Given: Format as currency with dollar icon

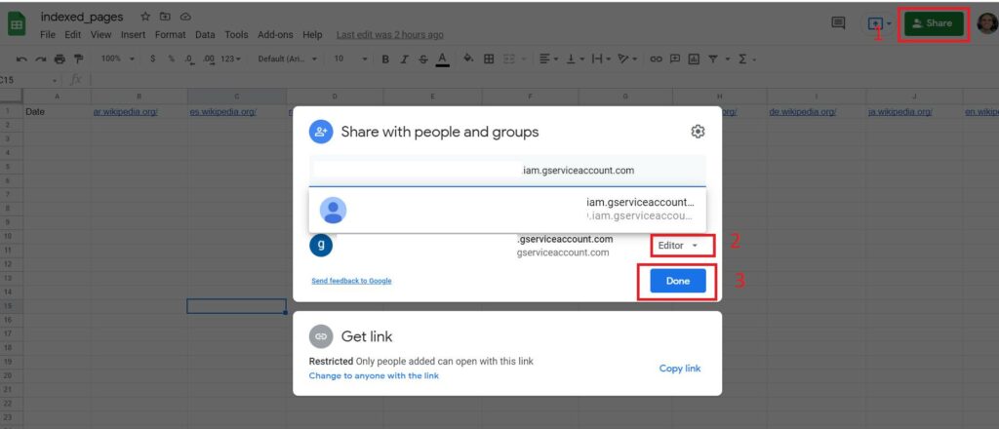Looking at the screenshot, I should pos(153,59).
